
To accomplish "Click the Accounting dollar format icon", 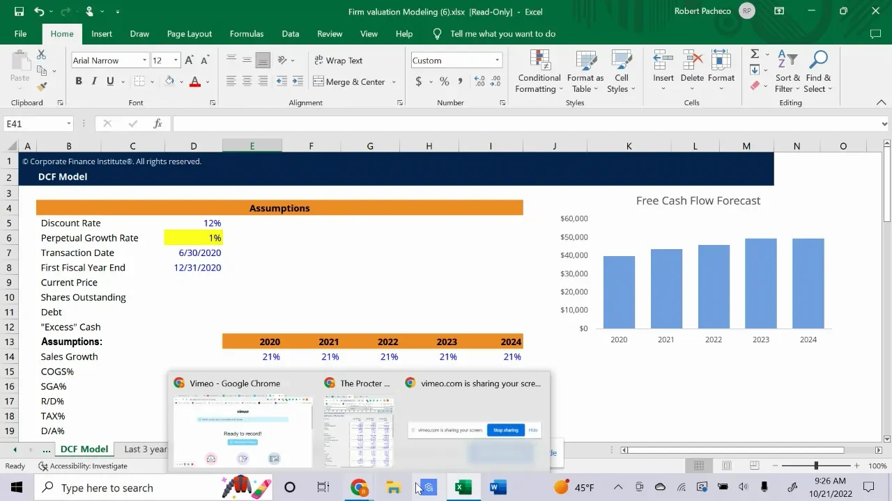I will pyautogui.click(x=419, y=81).
